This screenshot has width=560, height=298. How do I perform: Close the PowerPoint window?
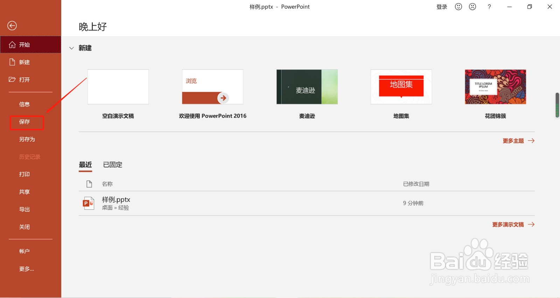click(550, 7)
